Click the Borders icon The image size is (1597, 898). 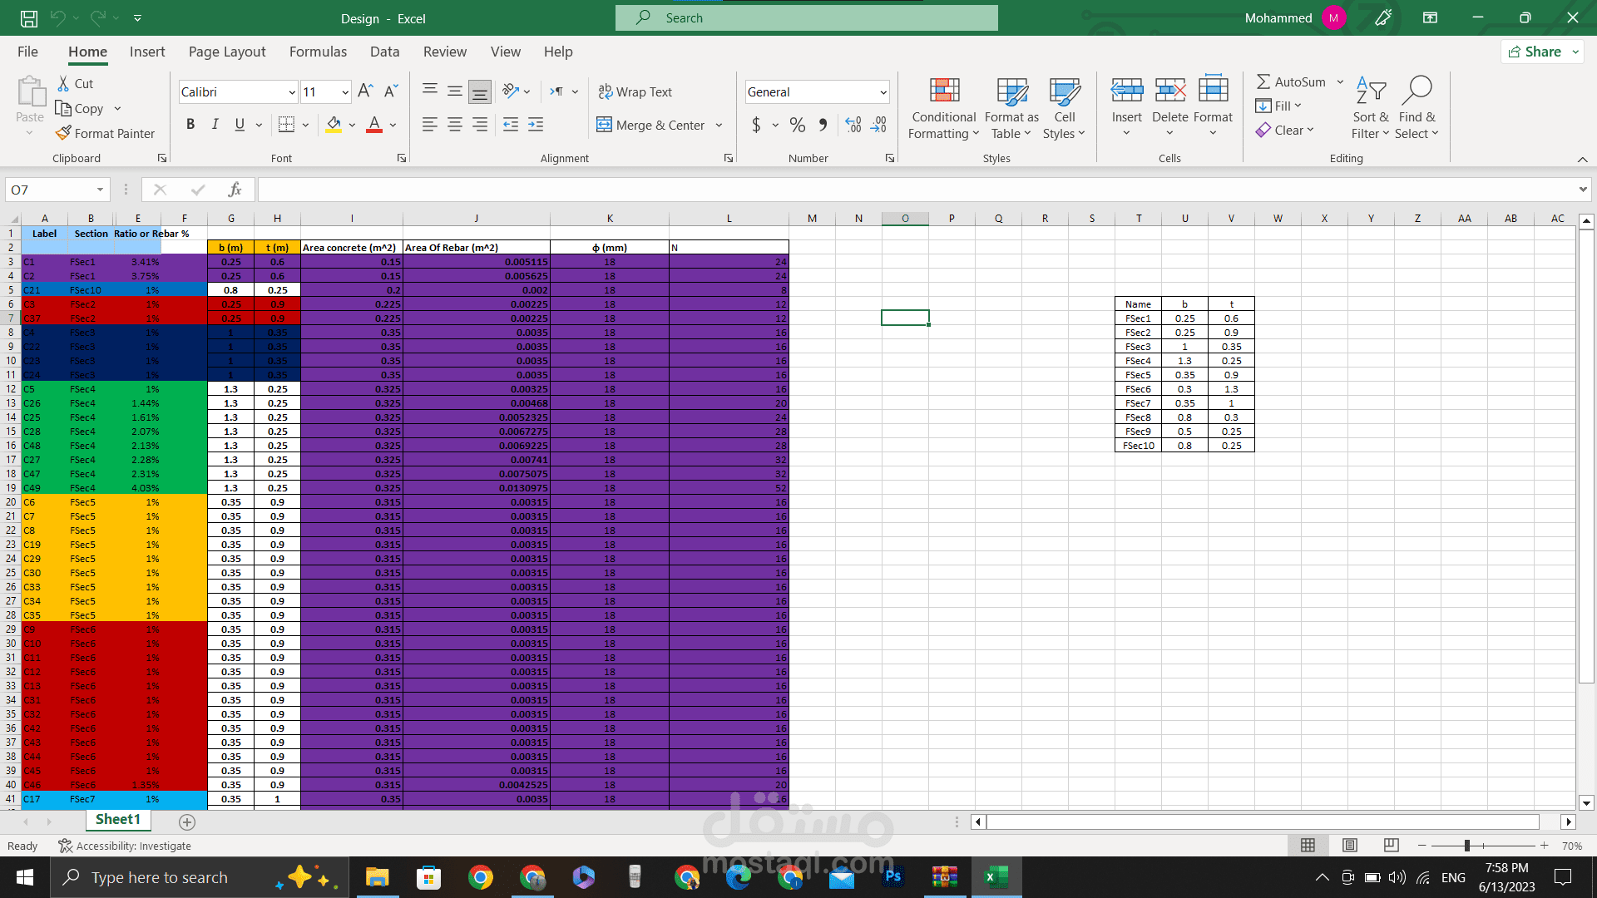coord(286,125)
